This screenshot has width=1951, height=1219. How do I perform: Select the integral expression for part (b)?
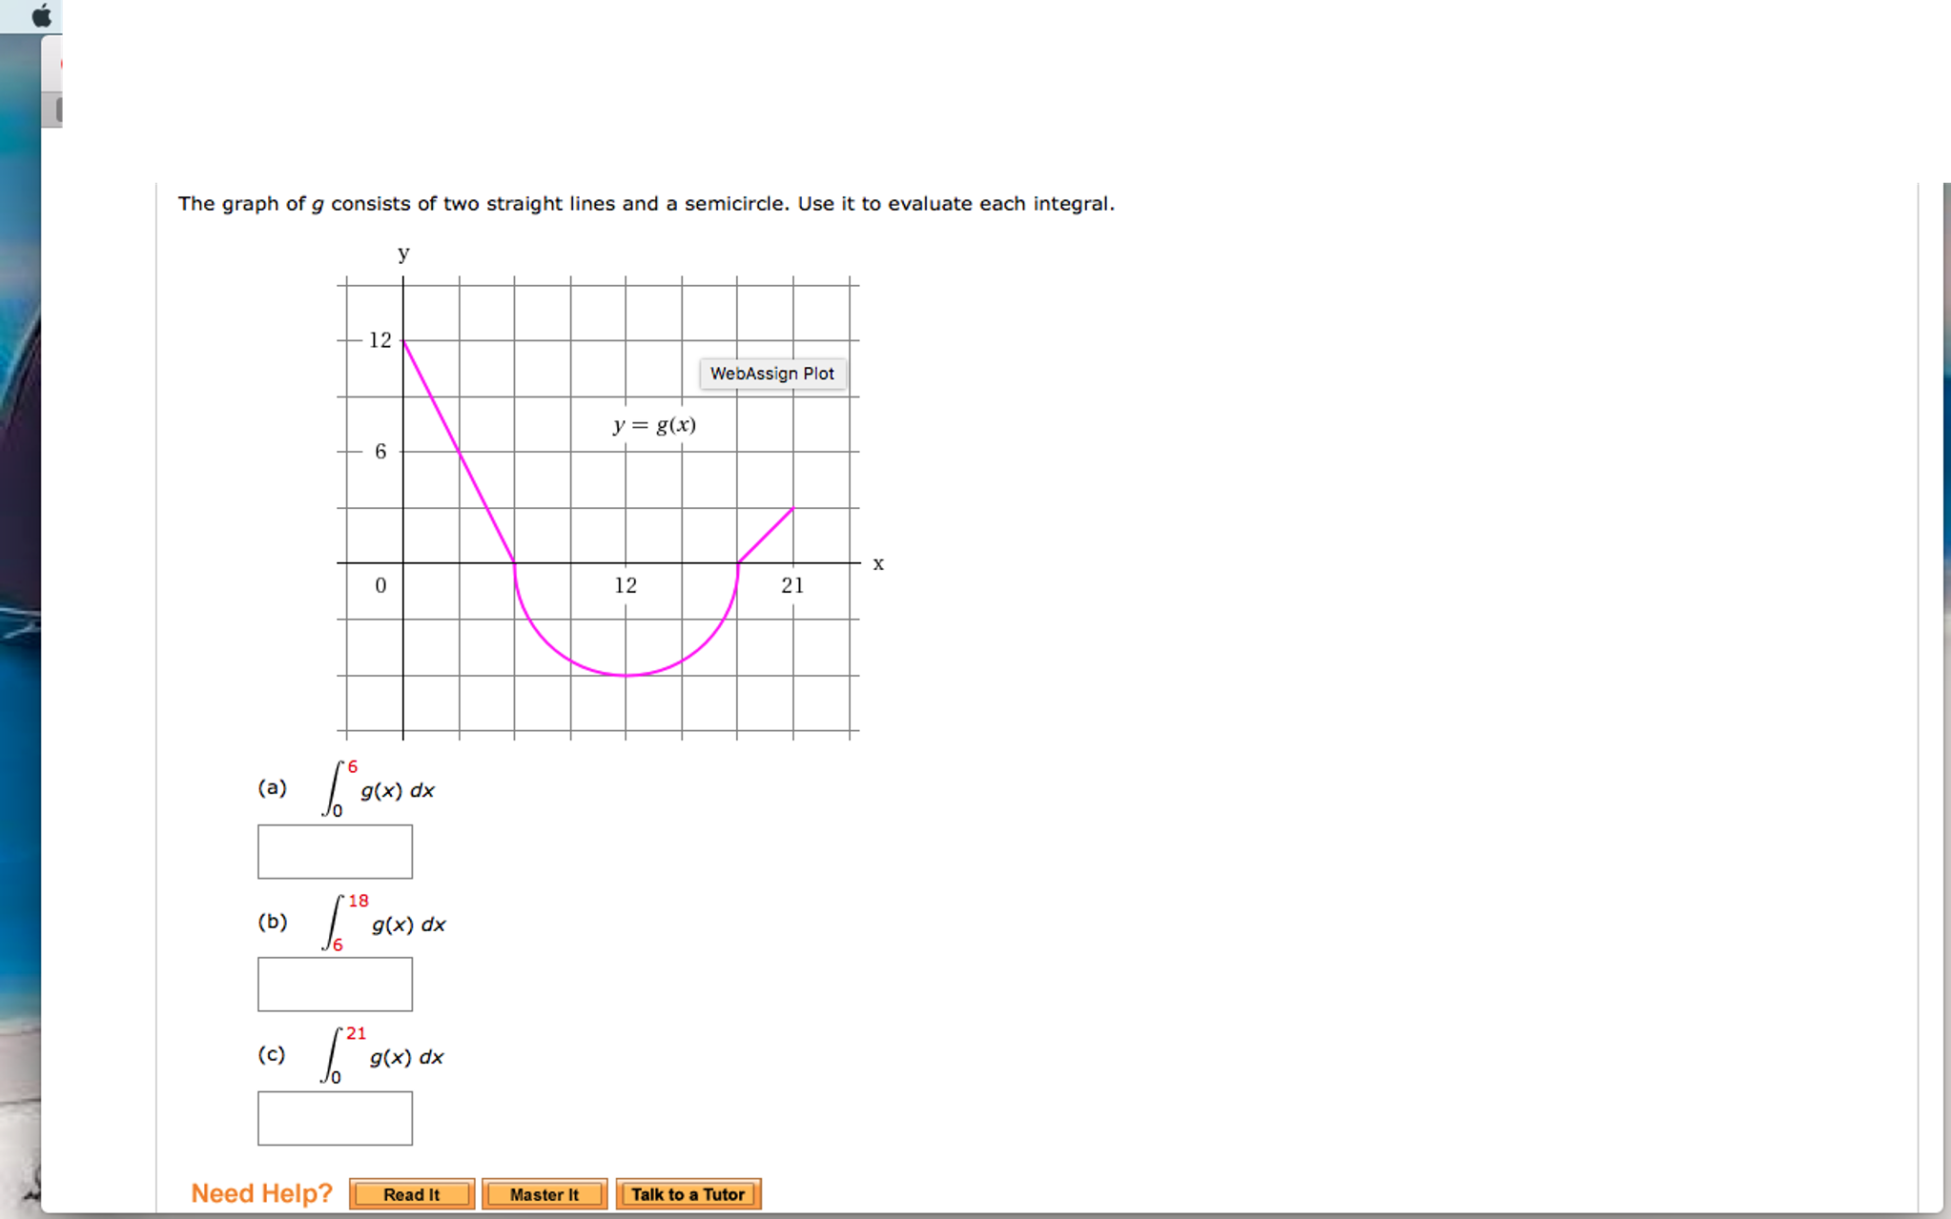point(386,924)
